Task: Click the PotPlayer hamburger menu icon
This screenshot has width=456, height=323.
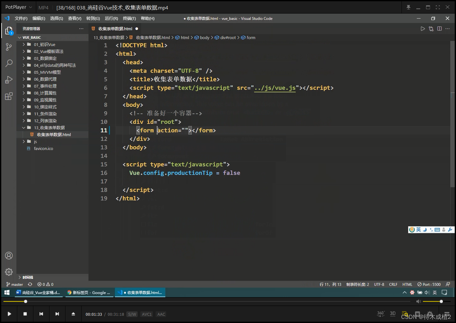Action: coord(447,314)
